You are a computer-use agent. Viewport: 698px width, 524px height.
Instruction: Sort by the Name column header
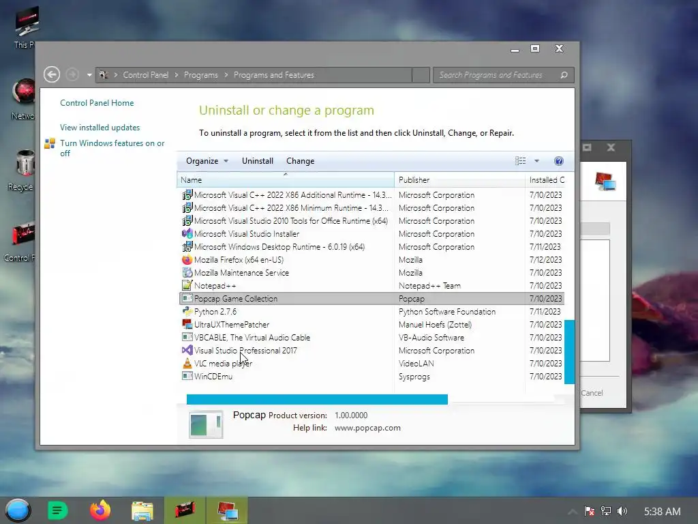point(286,180)
